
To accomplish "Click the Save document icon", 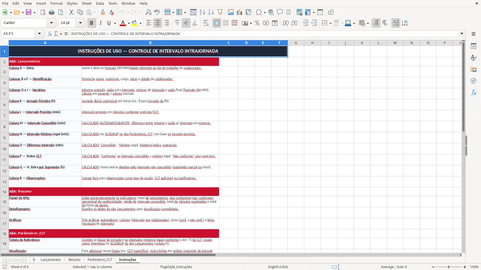I will pyautogui.click(x=28, y=12).
